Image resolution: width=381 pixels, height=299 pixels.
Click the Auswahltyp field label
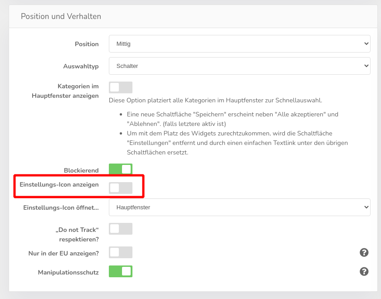pyautogui.click(x=81, y=66)
